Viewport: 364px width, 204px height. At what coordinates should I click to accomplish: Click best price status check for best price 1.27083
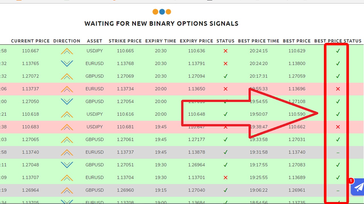[x=338, y=165]
